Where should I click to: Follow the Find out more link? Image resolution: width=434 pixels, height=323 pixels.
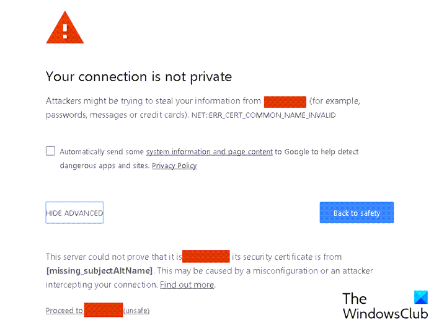point(187,285)
